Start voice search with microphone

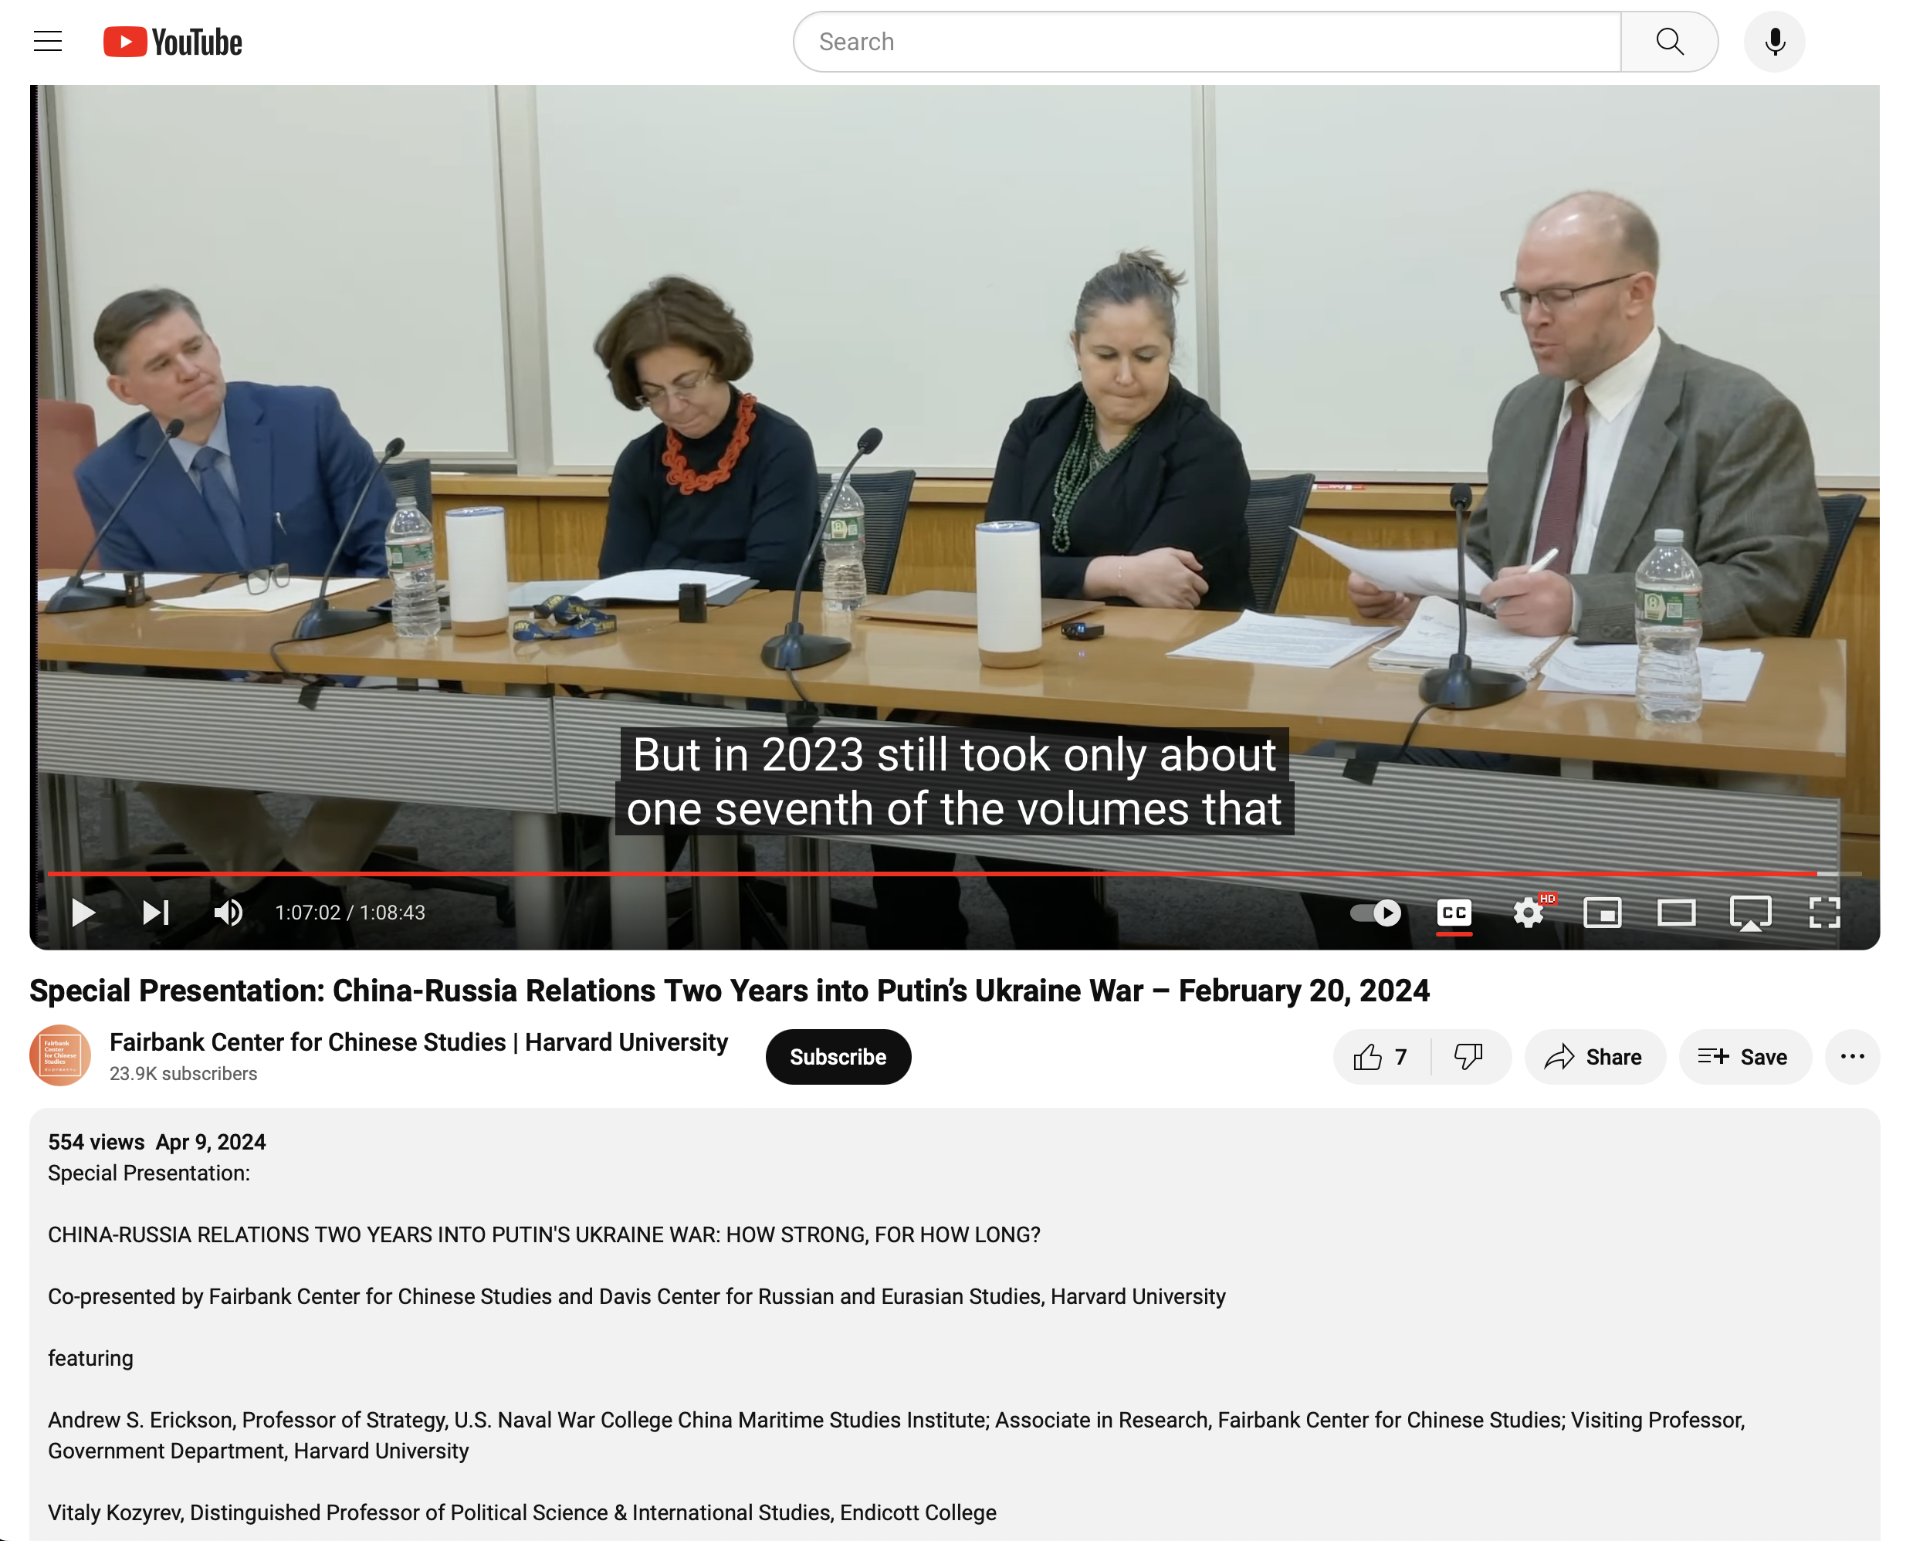tap(1773, 42)
